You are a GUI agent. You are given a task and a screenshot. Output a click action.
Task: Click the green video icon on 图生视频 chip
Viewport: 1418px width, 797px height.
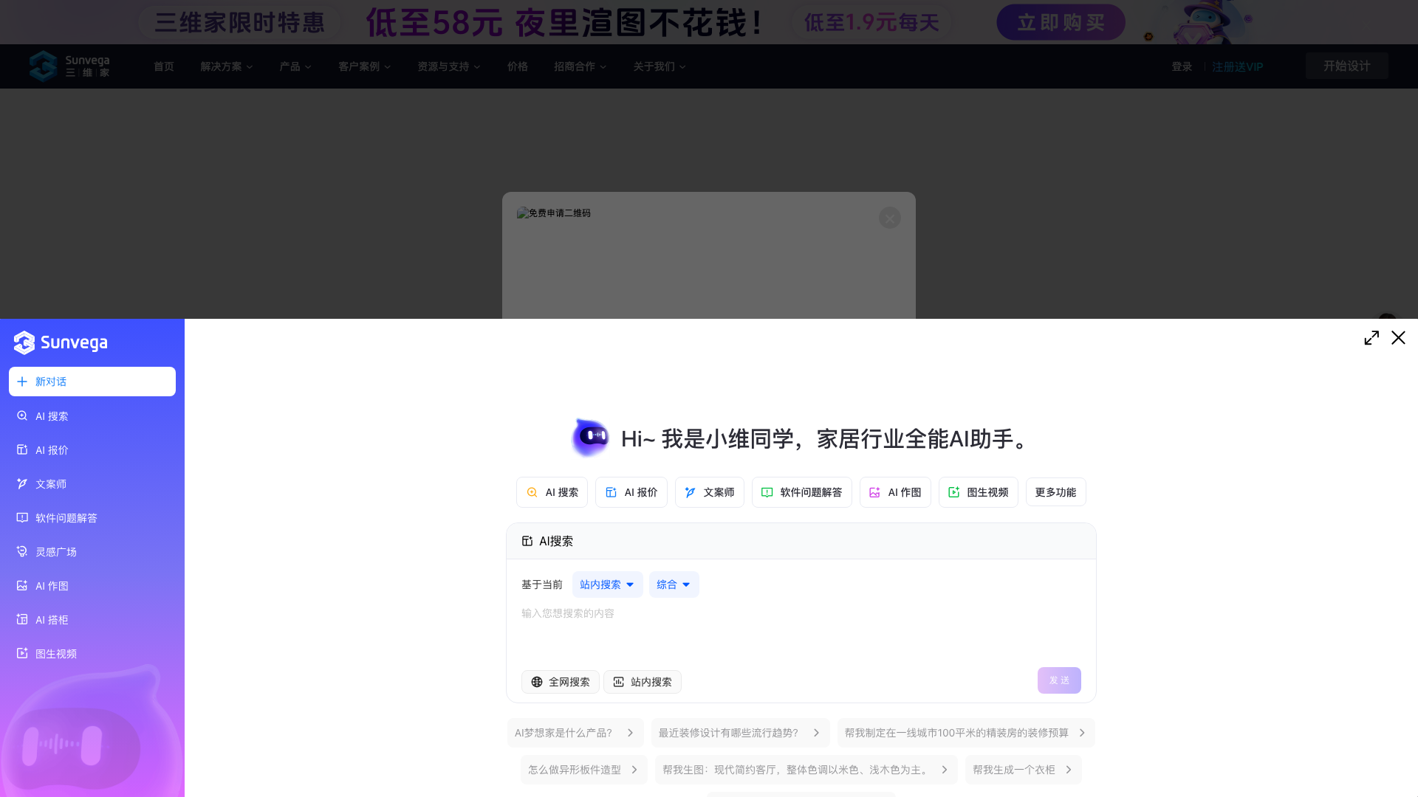coord(954,492)
